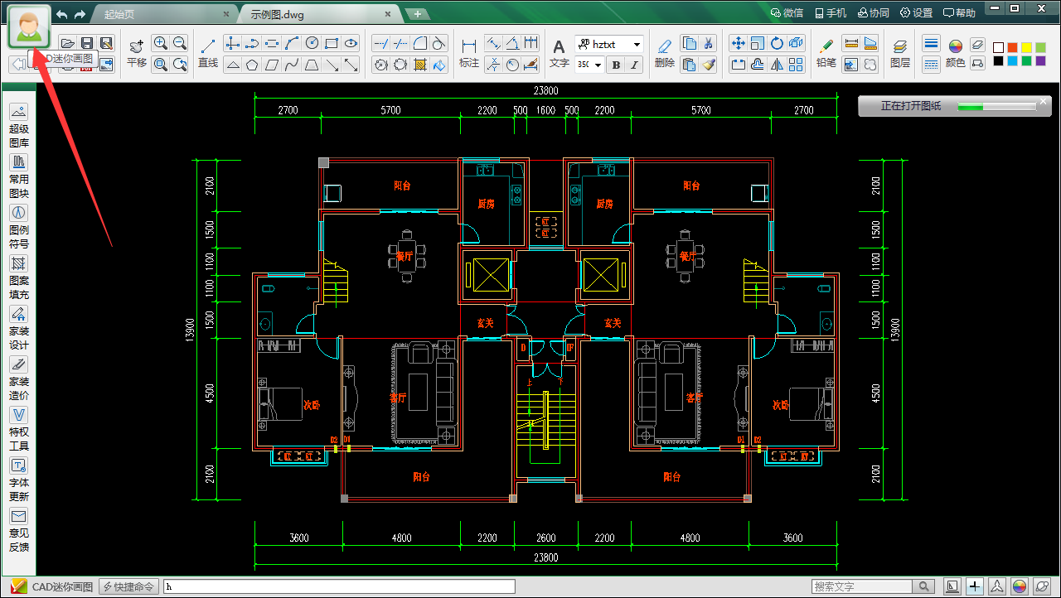Click the scissors cut icon
Screen dimensions: 1061x598
click(709, 43)
